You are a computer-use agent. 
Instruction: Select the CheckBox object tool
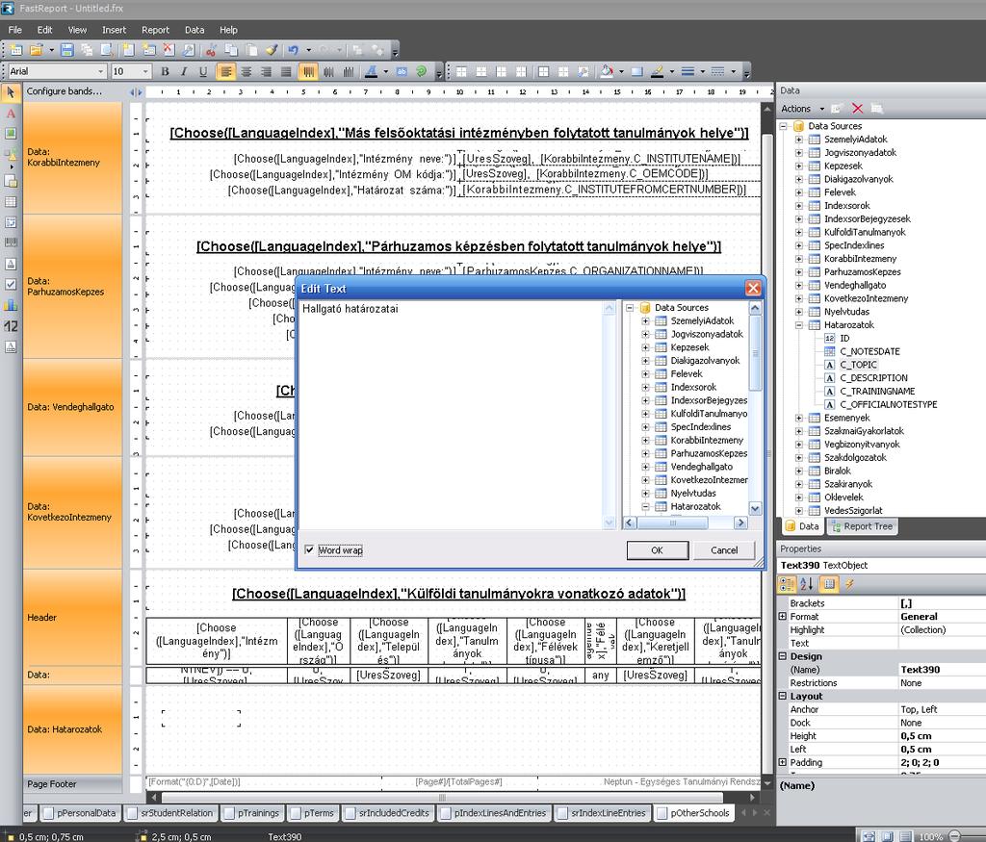pyautogui.click(x=11, y=284)
